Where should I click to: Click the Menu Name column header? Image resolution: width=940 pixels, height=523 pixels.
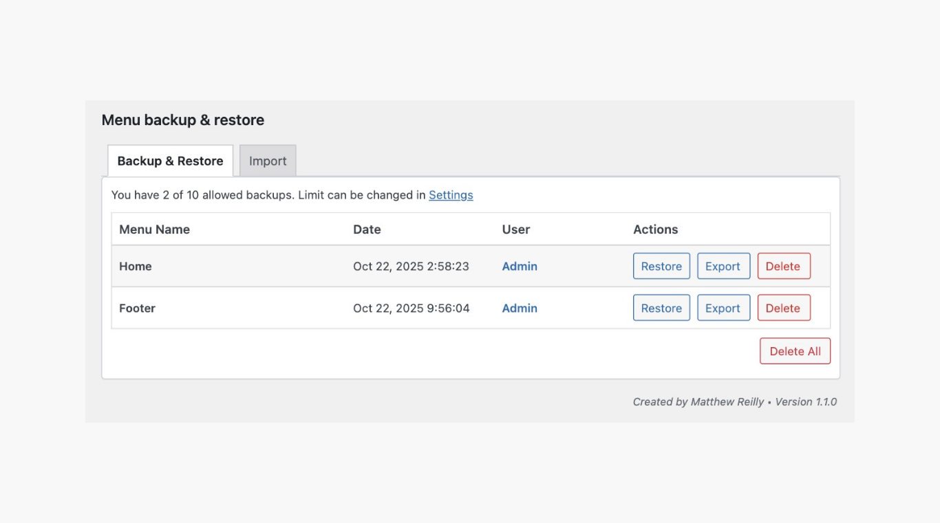[x=154, y=230]
